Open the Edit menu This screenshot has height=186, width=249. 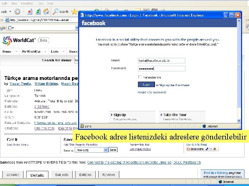4,3
